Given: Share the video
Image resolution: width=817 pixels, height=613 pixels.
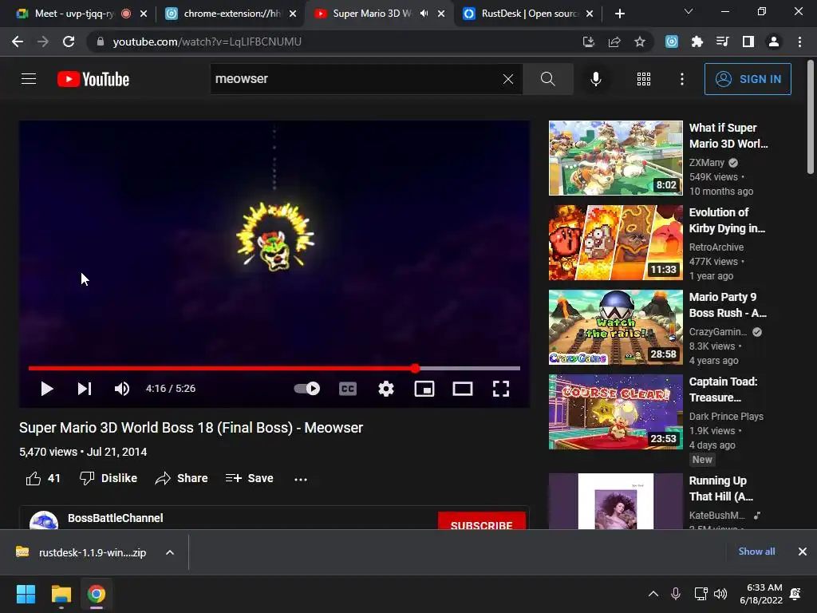Looking at the screenshot, I should 181,478.
